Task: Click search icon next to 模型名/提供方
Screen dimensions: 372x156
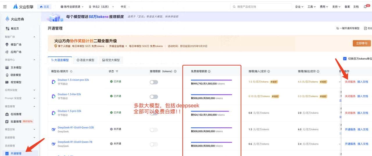Action: click(71, 71)
